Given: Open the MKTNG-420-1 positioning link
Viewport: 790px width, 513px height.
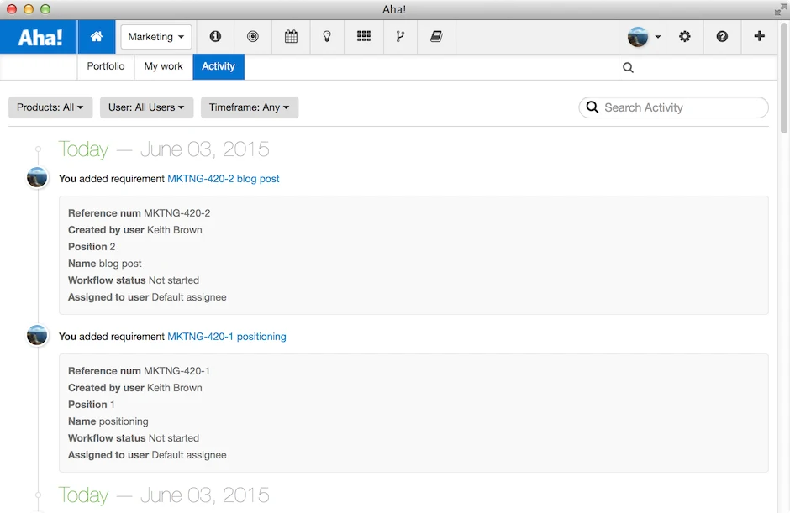Looking at the screenshot, I should tap(227, 337).
